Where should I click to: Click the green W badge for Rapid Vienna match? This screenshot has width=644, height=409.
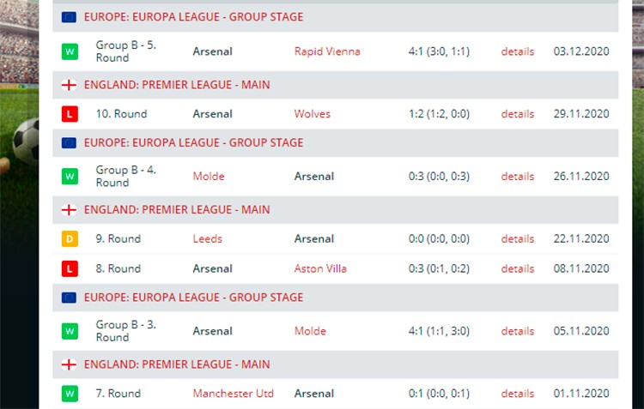[x=70, y=51]
